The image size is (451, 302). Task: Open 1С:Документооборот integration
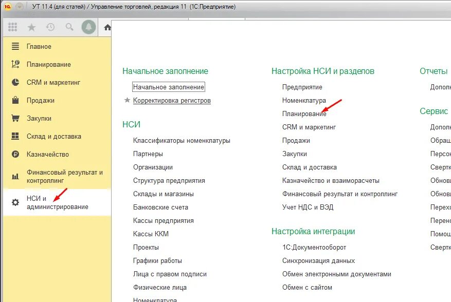pyautogui.click(x=314, y=248)
